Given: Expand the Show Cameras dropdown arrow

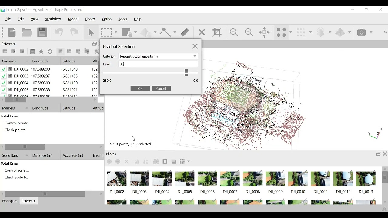Looking at the screenshot, I should 371,32.
